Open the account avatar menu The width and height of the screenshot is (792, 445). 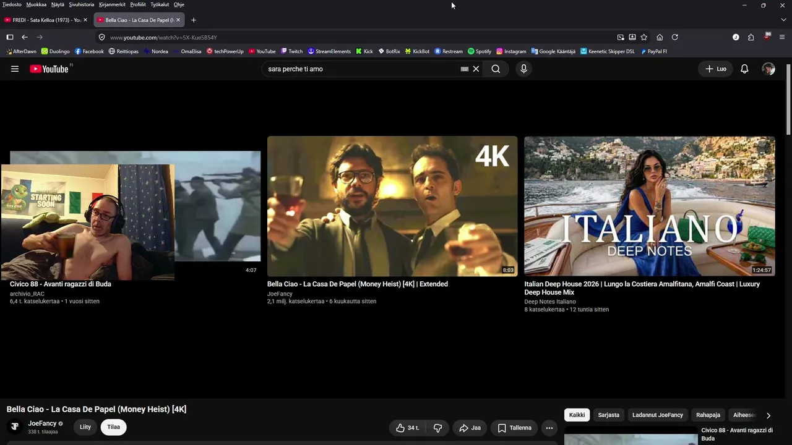click(x=768, y=69)
